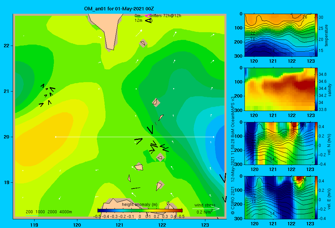This screenshot has height=228, width=335.
Task: Click latitude tick label 22 on map
Action: tap(7, 46)
